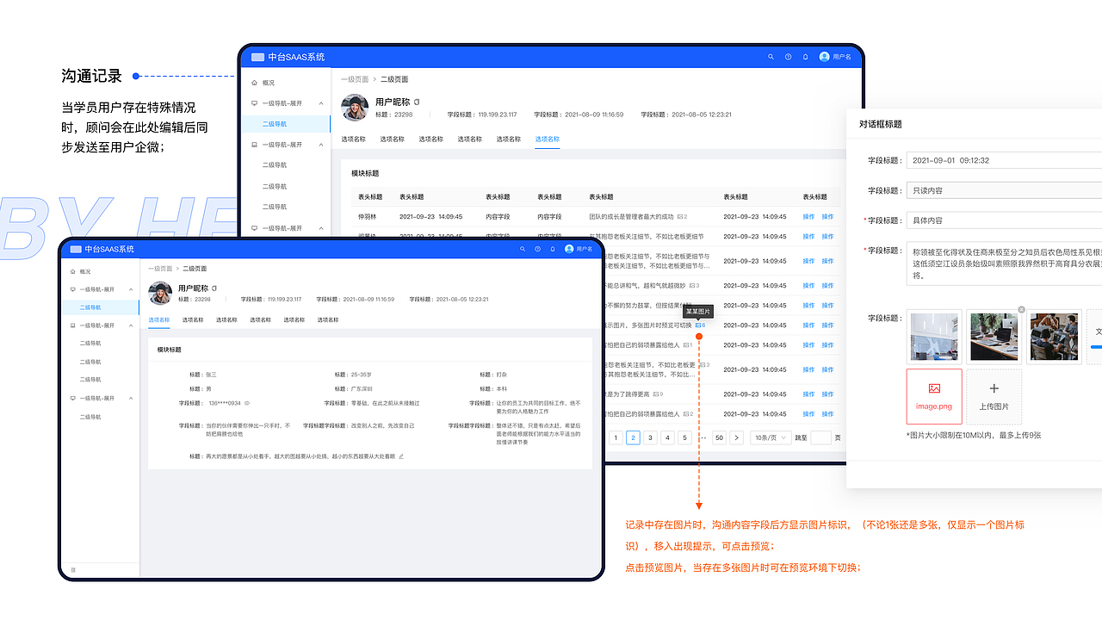Copy 用户昵称 in the front window
This screenshot has width=1102, height=620.
pyautogui.click(x=214, y=288)
